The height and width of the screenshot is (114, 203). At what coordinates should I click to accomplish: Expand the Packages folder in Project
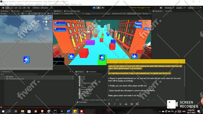click(x=76, y=102)
